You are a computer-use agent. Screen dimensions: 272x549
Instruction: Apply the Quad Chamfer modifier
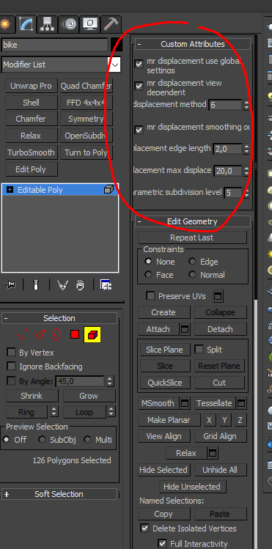[86, 86]
